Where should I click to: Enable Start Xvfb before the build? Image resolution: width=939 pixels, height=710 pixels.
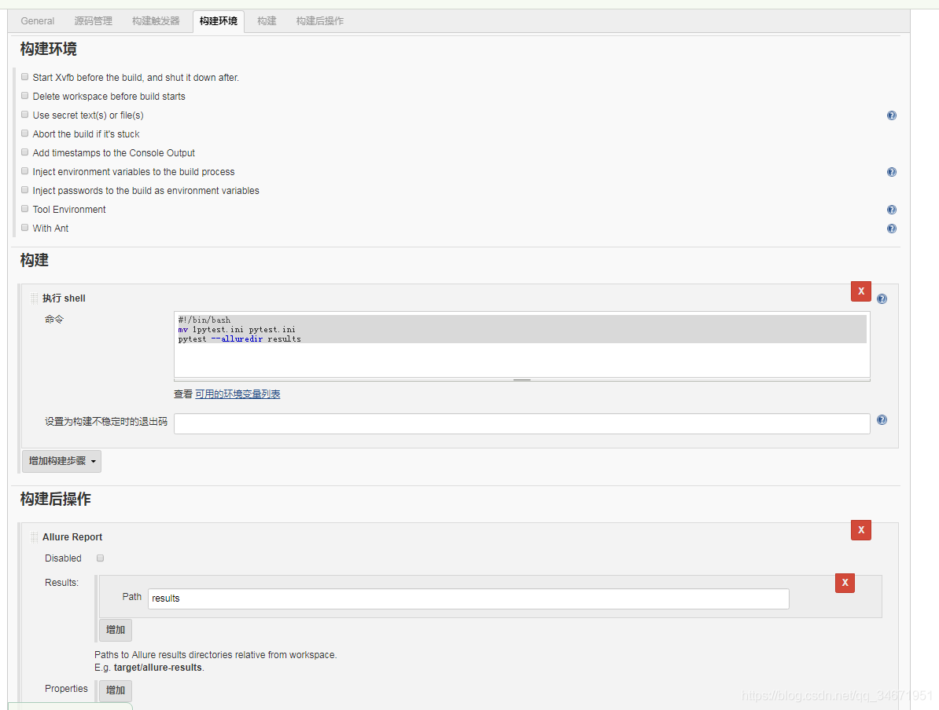[24, 76]
